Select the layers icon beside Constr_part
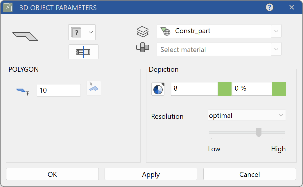 [142, 31]
